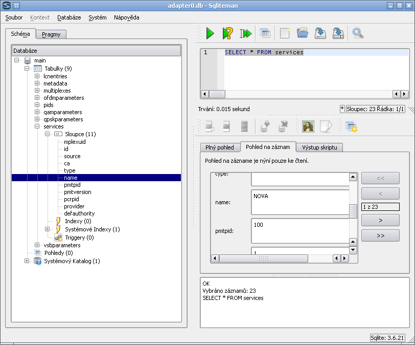Select the pmtversion column in tree
This screenshot has height=345, width=415.
(x=78, y=192)
